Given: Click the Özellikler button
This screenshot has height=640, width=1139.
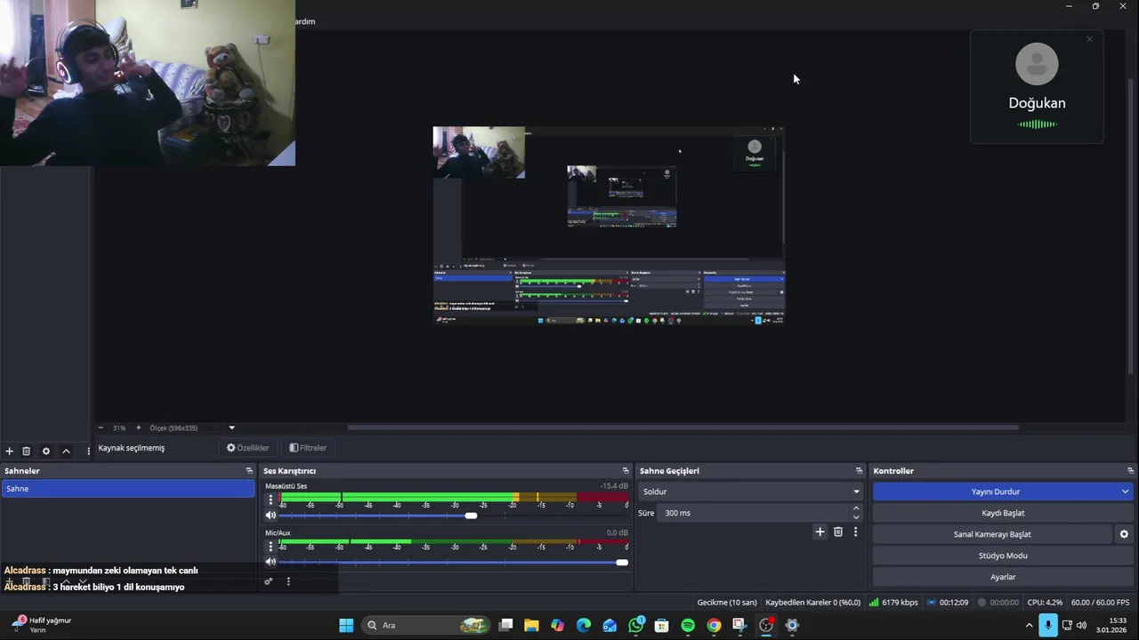Looking at the screenshot, I should pos(247,448).
